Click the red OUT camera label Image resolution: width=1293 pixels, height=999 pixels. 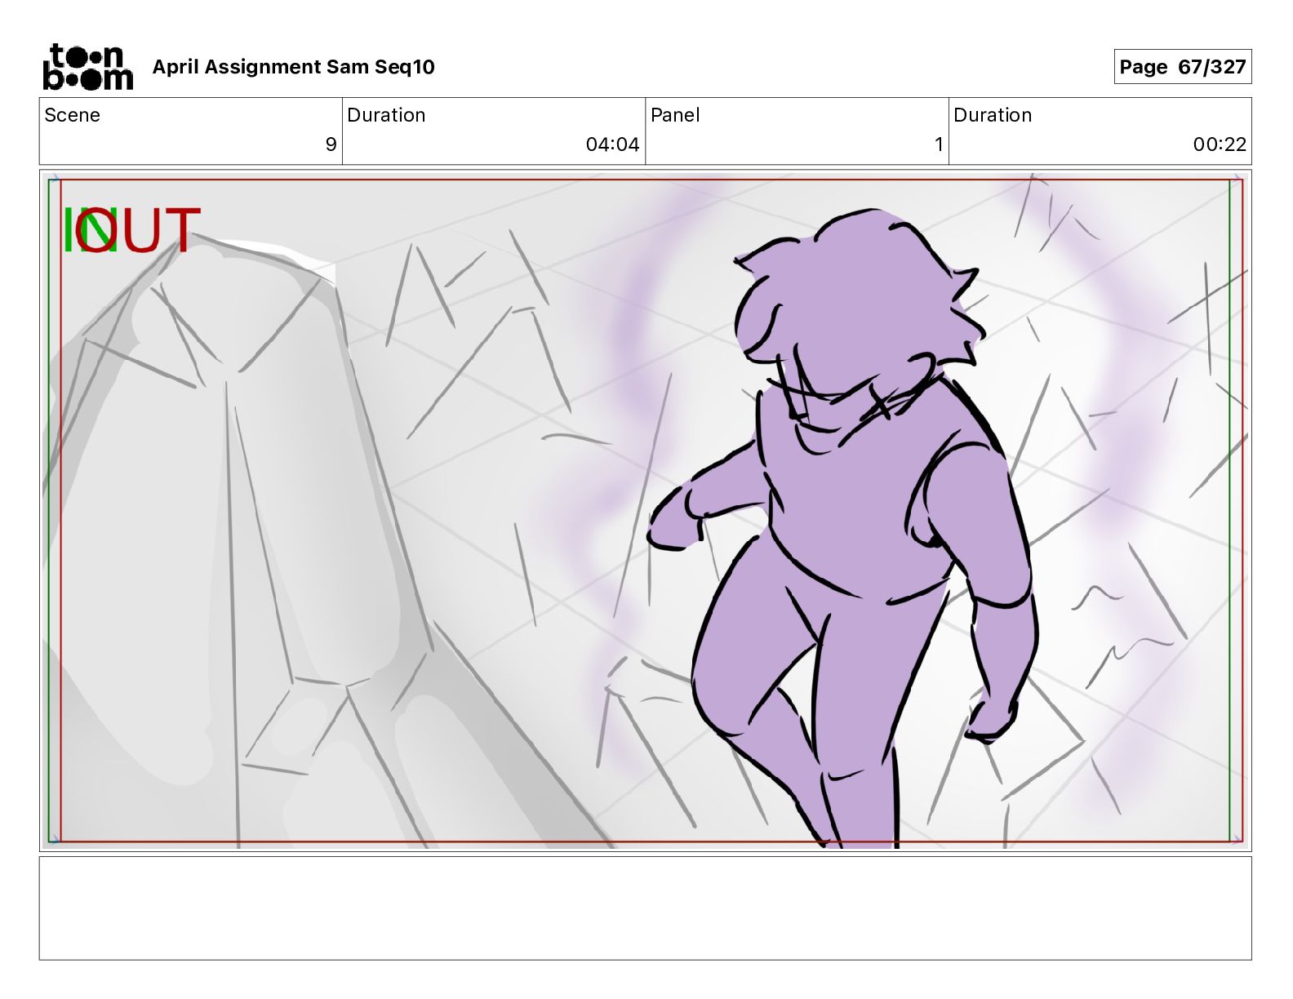coord(137,230)
